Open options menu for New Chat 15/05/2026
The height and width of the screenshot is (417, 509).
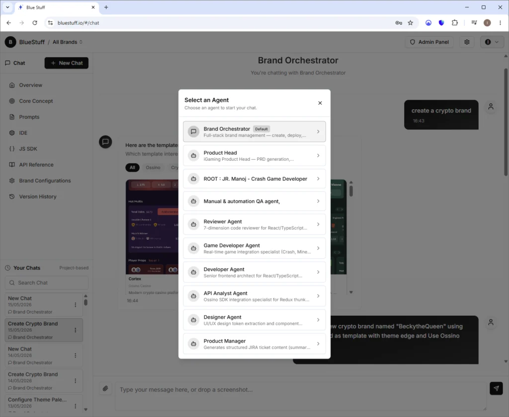coord(76,305)
